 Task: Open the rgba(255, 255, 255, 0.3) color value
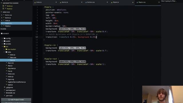pyautogui.click(x=72, y=48)
